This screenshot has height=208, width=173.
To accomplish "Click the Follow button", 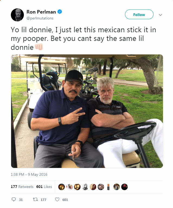I will point(139,14).
